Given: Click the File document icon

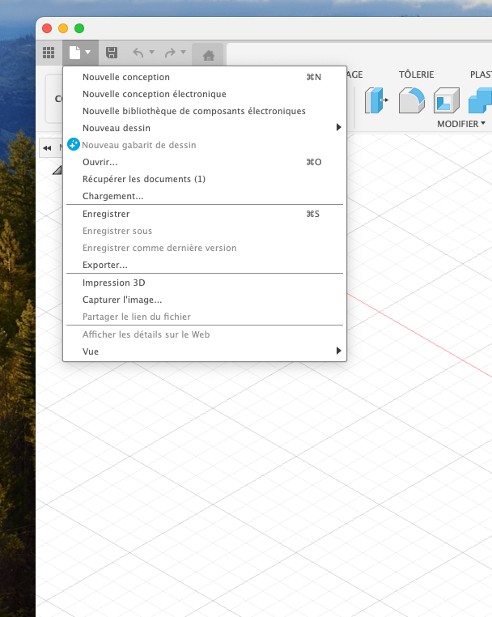Looking at the screenshot, I should [75, 53].
